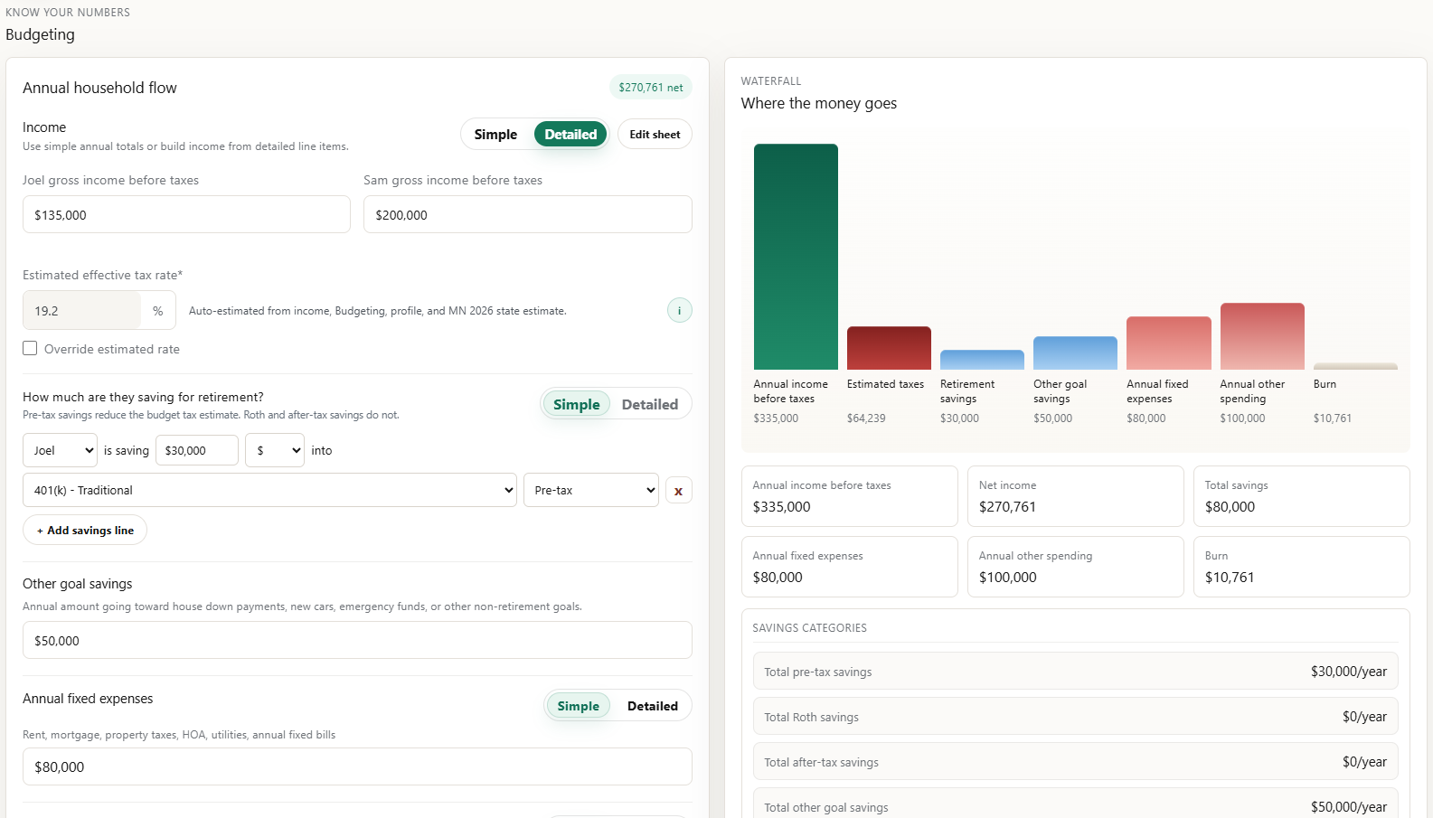Click the Burn chart bar
This screenshot has height=818, width=1433.
(1355, 366)
